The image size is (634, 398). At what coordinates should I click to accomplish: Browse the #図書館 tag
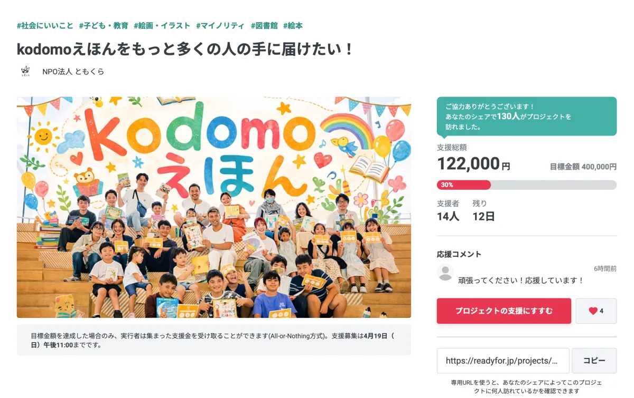click(x=264, y=25)
